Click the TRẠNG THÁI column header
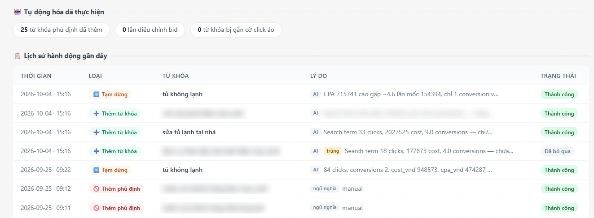 point(558,76)
